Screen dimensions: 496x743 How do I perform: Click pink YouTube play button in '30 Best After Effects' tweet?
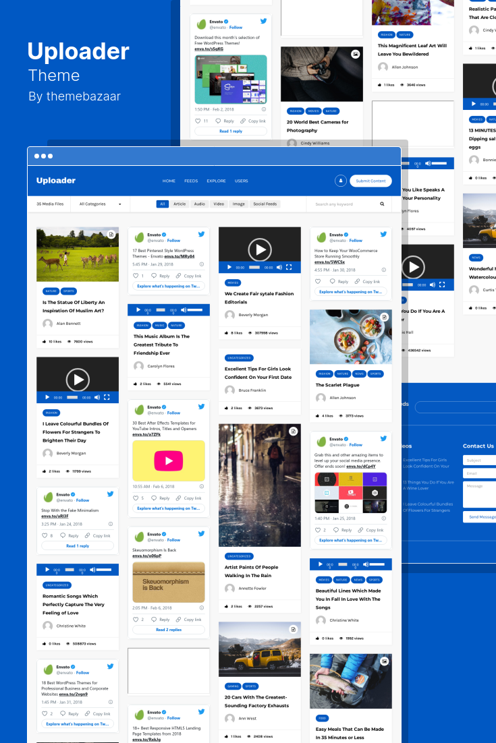pos(168,460)
